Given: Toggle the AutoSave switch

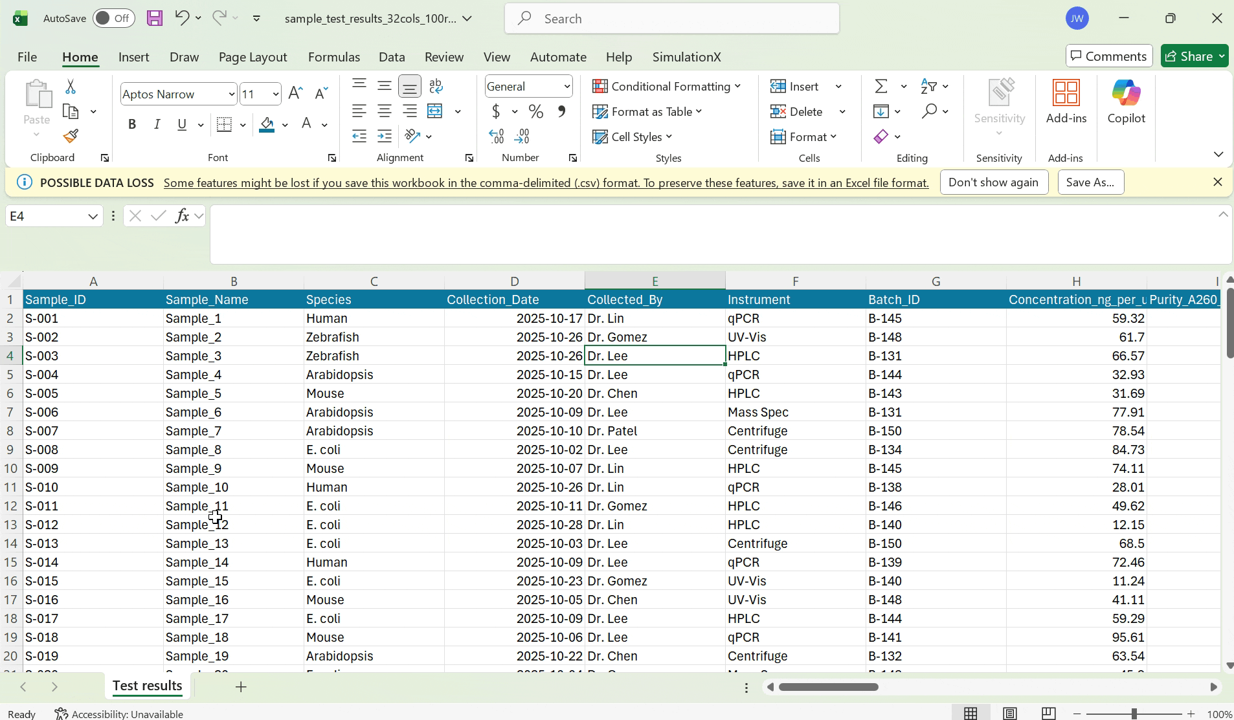Looking at the screenshot, I should click(113, 18).
